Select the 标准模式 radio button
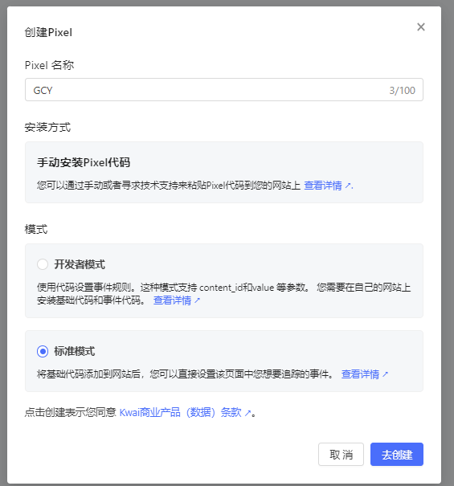Screen dimensions: 454x486 click(x=43, y=352)
